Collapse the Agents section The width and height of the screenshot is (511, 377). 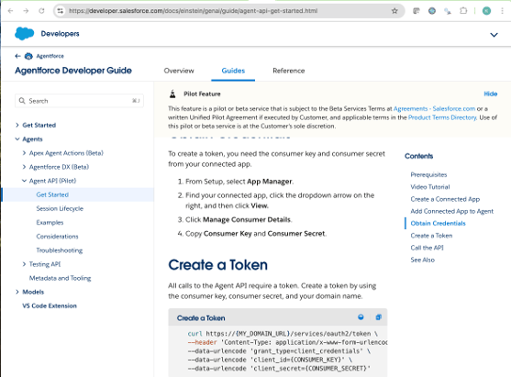click(x=17, y=139)
